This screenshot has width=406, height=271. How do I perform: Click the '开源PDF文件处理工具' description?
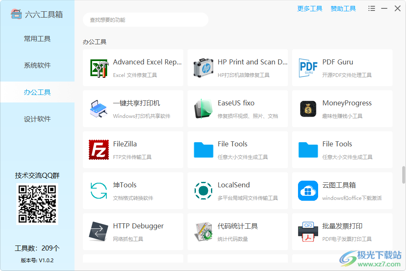(x=347, y=75)
